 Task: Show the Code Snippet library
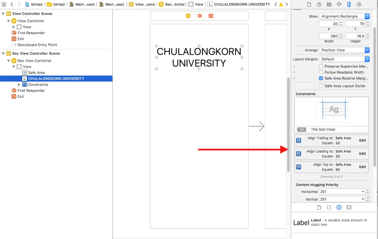coord(329,208)
